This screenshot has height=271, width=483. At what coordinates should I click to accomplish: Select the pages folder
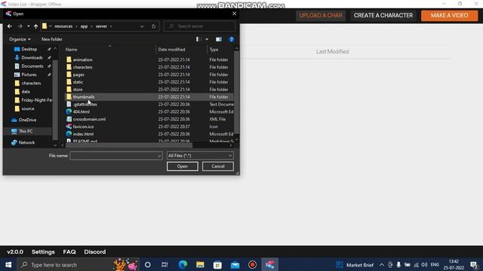(x=78, y=75)
